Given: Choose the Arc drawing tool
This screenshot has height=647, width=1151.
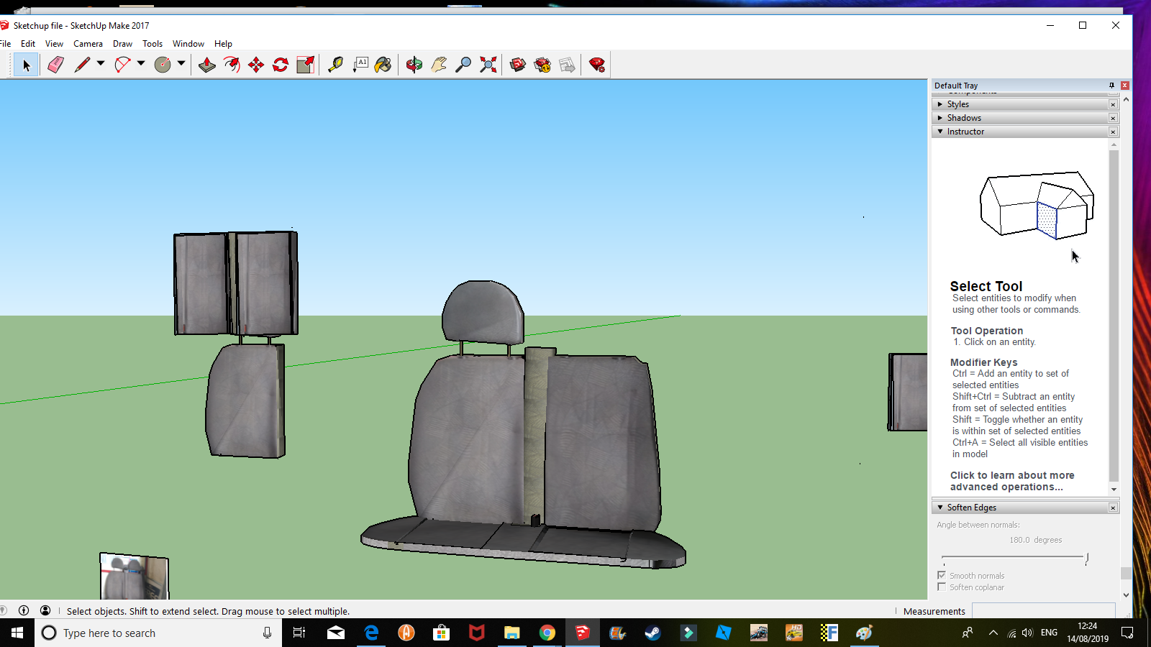Looking at the screenshot, I should coord(122,65).
